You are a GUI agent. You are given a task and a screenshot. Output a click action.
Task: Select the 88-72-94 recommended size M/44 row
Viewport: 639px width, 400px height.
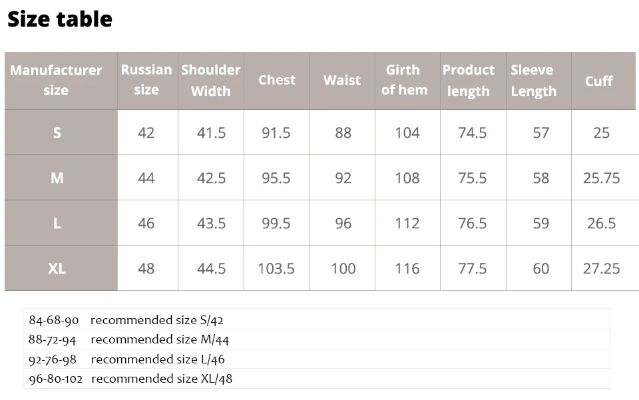tap(317, 339)
